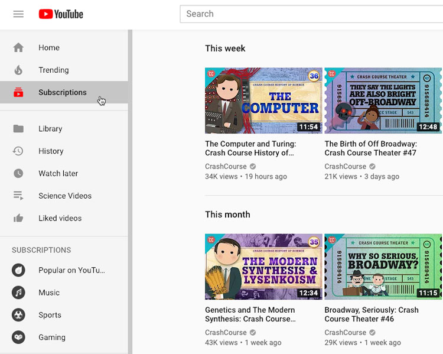
Task: Go to Home in sidebar
Action: (x=64, y=47)
